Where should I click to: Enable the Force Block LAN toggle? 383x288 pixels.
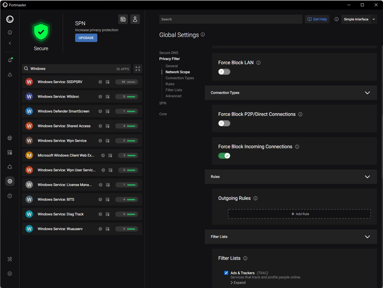[x=224, y=72]
